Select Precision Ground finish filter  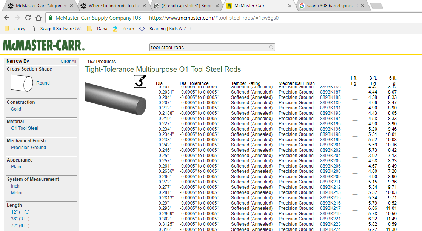[x=28, y=148]
